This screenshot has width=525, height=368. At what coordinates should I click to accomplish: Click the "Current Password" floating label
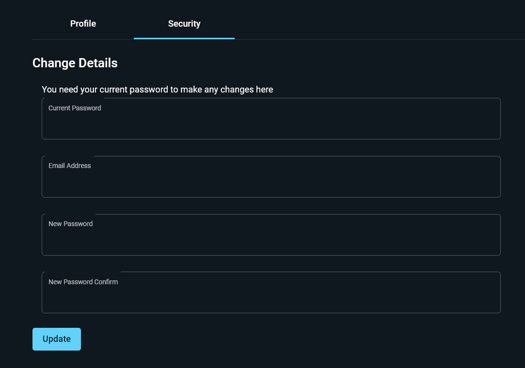pyautogui.click(x=75, y=108)
